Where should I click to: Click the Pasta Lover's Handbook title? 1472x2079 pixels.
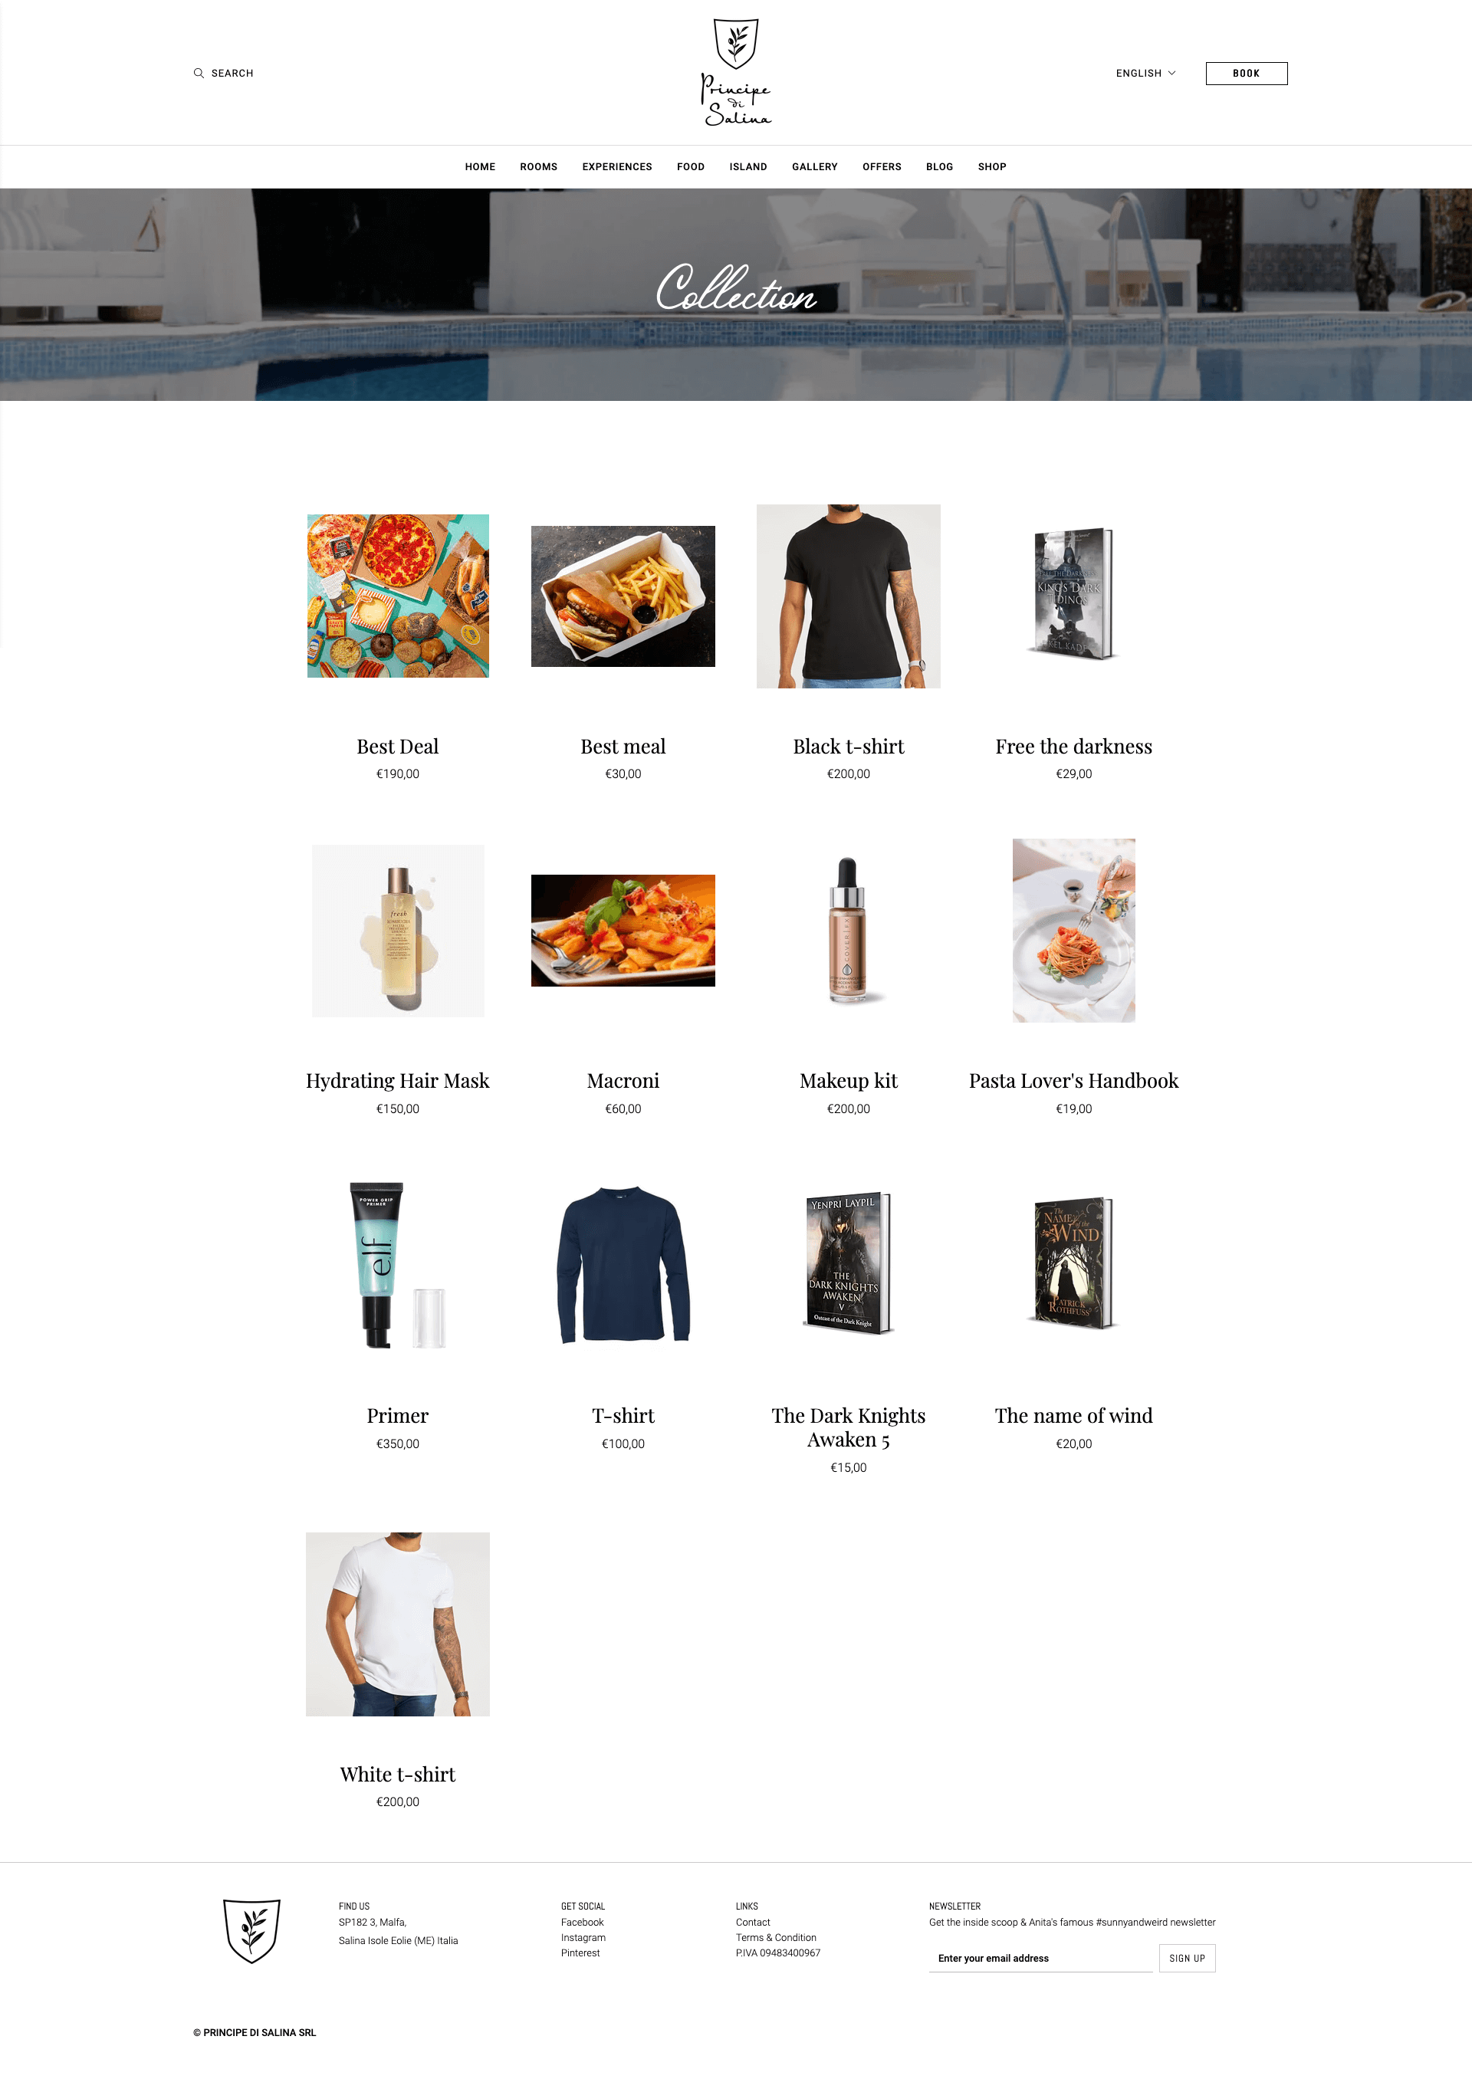click(x=1074, y=1081)
